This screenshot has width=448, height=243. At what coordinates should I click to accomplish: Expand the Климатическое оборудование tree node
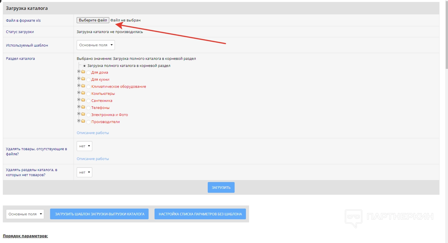(79, 86)
